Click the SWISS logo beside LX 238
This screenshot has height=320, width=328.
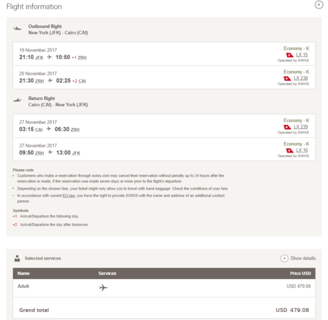[287, 79]
